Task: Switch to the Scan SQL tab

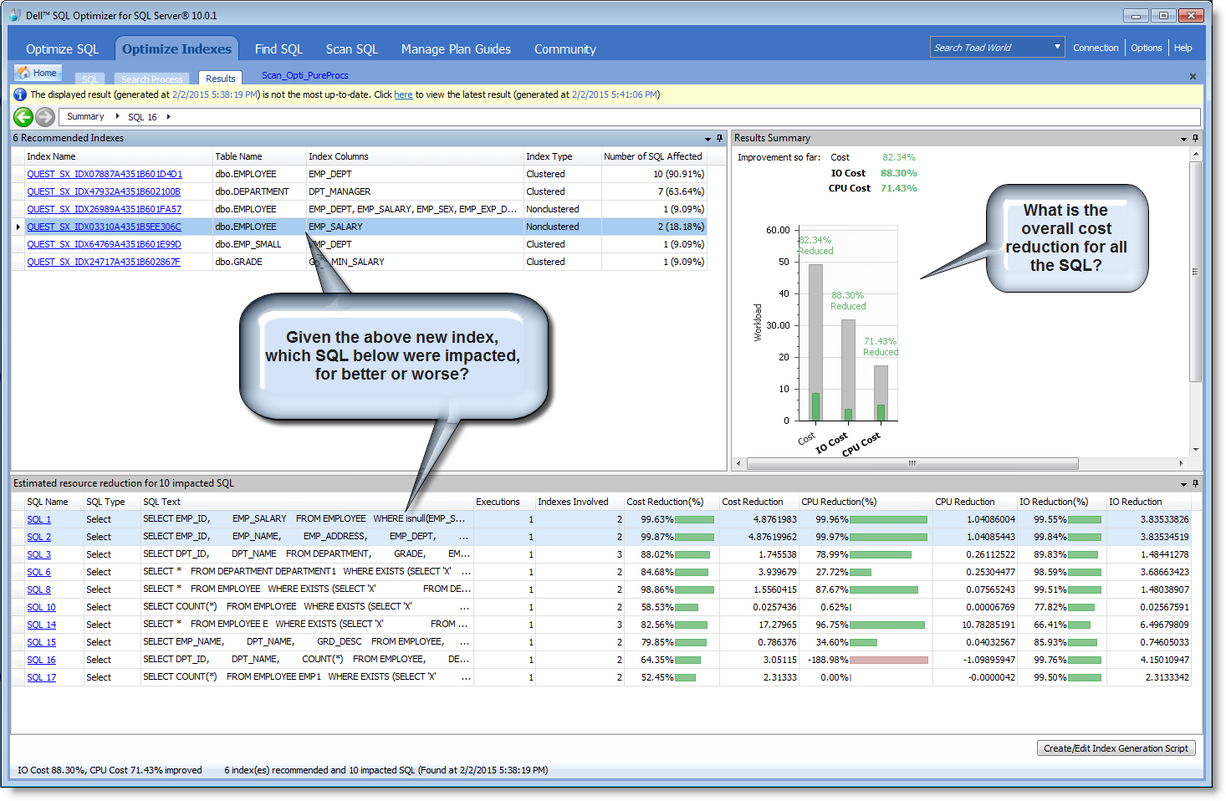Action: [352, 49]
